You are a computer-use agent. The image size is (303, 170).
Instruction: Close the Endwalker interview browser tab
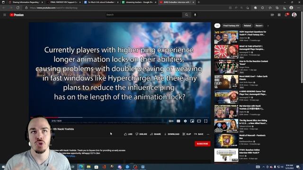coord(193,2)
